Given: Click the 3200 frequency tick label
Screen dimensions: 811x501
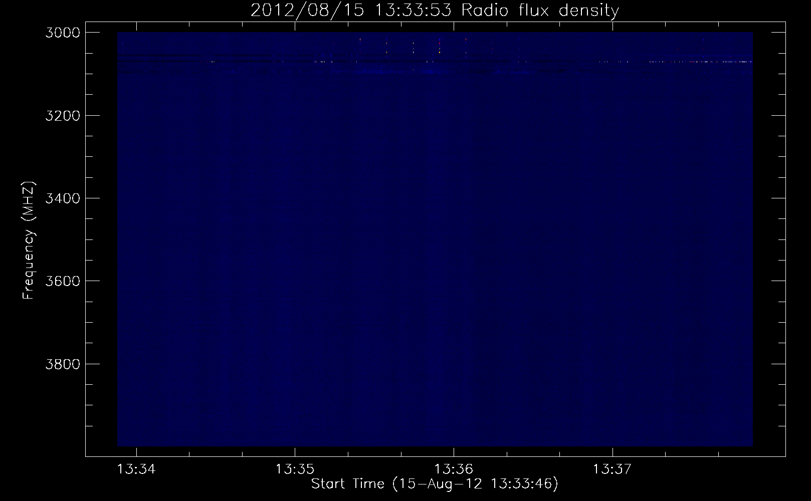Looking at the screenshot, I should tap(63, 115).
